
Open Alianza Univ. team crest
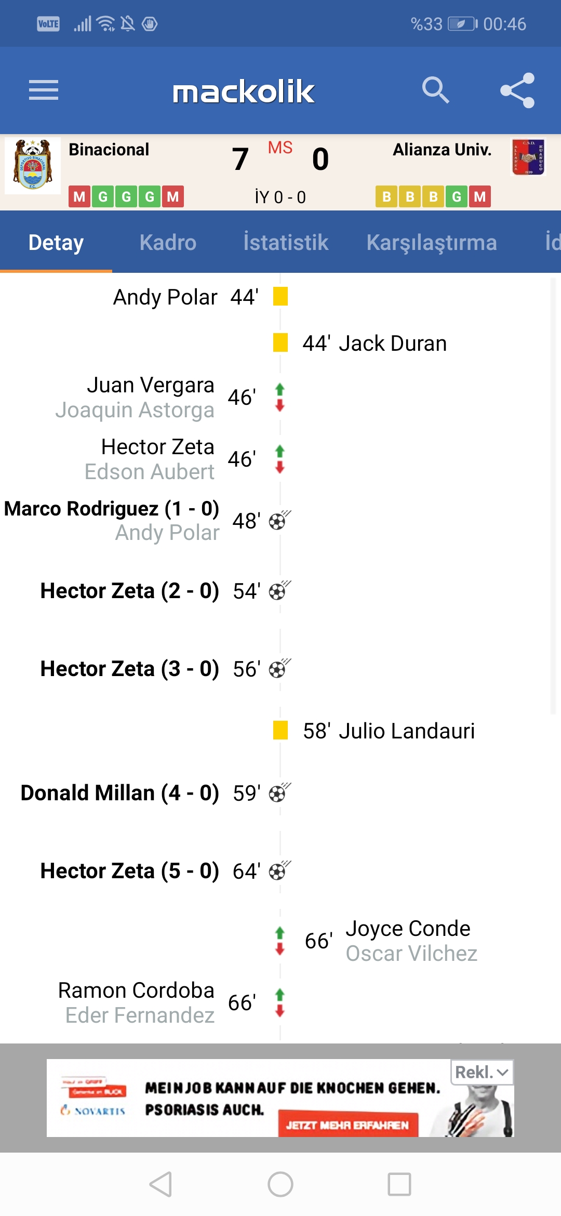coord(528,157)
